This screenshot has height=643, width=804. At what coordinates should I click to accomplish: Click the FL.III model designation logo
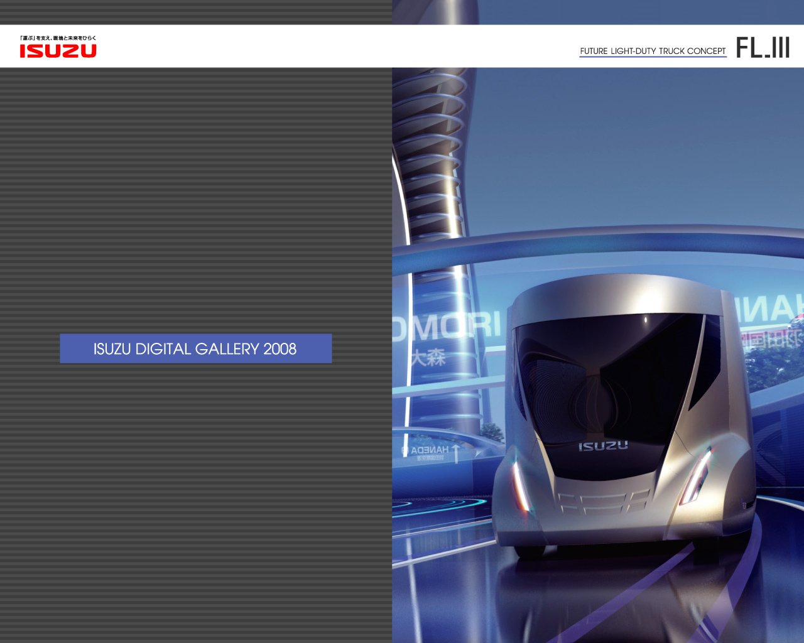click(764, 46)
